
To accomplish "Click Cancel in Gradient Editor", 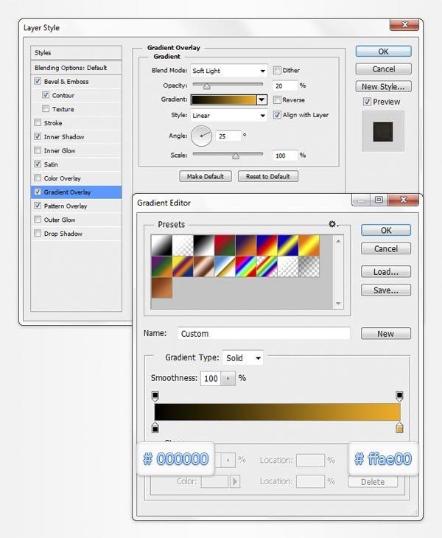I will [386, 248].
